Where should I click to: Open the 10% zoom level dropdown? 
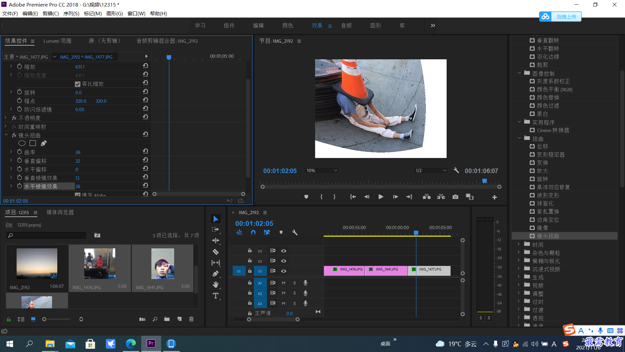click(322, 170)
